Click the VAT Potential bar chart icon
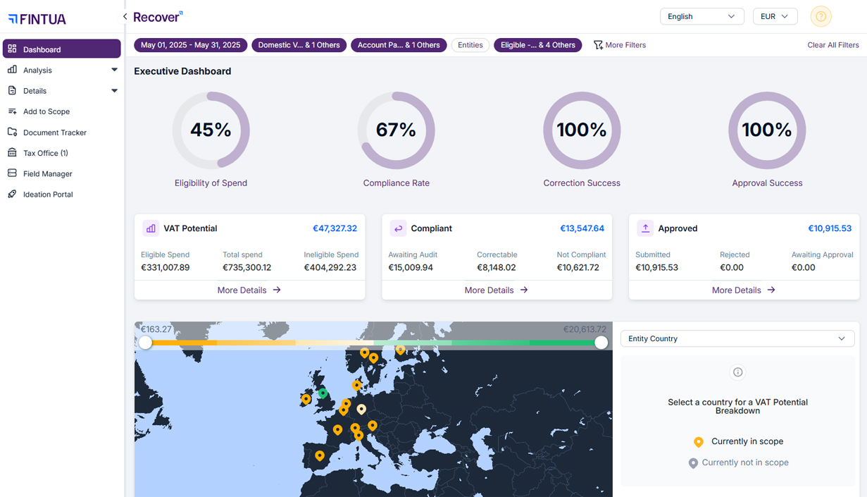 (x=151, y=228)
